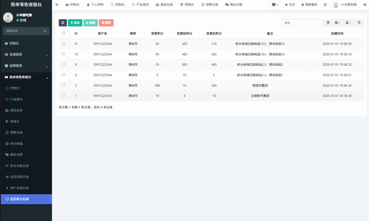This screenshot has width=369, height=221.
Task: Switch to the 销售记录 tab
Action: (x=210, y=5)
